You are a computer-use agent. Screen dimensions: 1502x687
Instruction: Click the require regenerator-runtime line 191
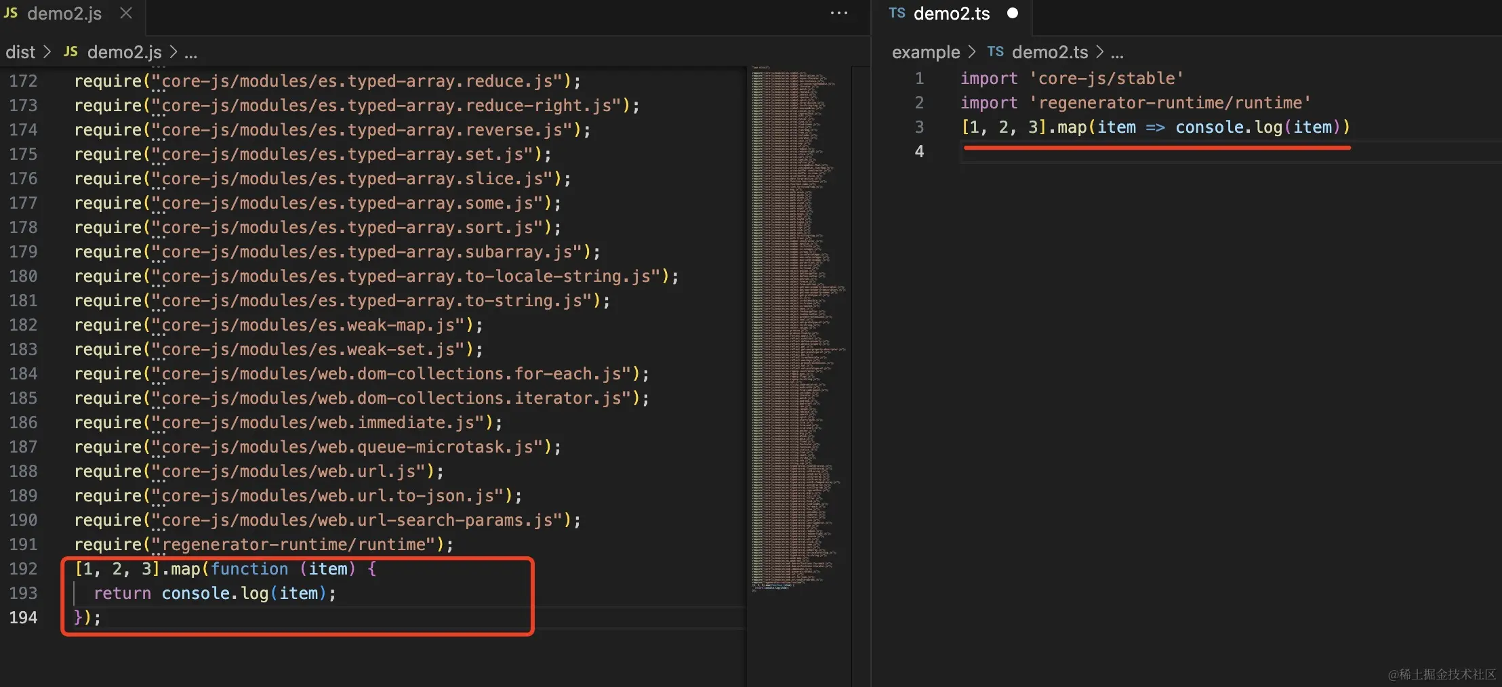(x=264, y=544)
